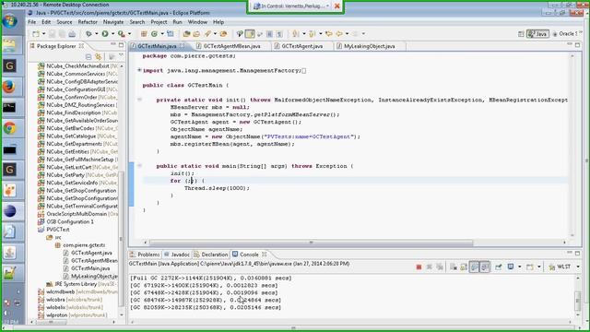Close the Console view tab
Screen dimensions: 590x332
265,255
